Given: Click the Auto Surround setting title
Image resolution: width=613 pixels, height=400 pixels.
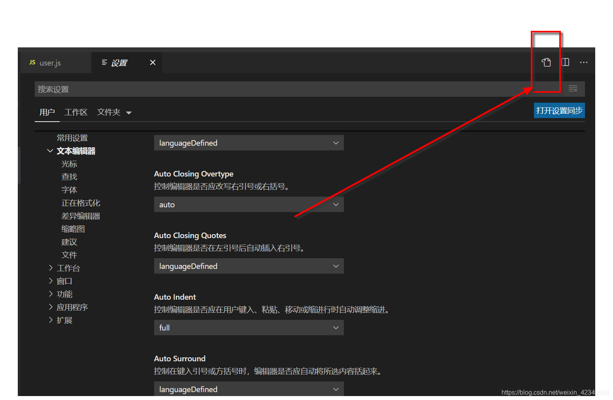Looking at the screenshot, I should tap(180, 359).
